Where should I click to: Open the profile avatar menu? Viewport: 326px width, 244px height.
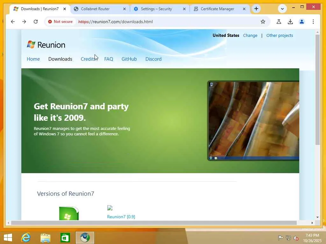pos(302,22)
